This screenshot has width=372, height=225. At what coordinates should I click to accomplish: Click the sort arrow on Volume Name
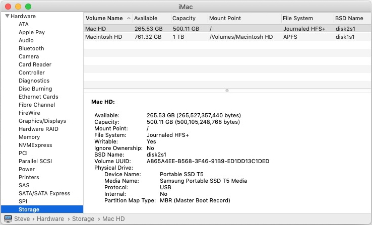[129, 18]
